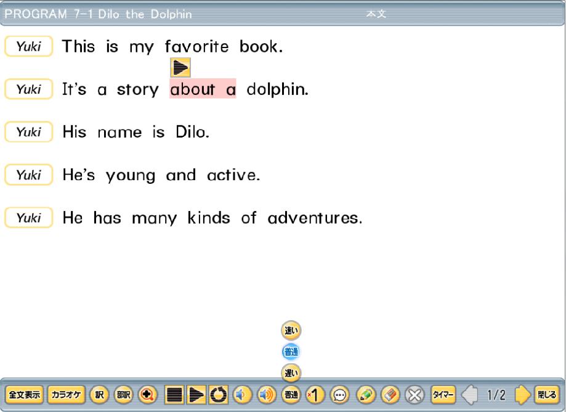Click the highlighted phrase 'about a'
This screenshot has height=412, width=566.
pos(203,89)
